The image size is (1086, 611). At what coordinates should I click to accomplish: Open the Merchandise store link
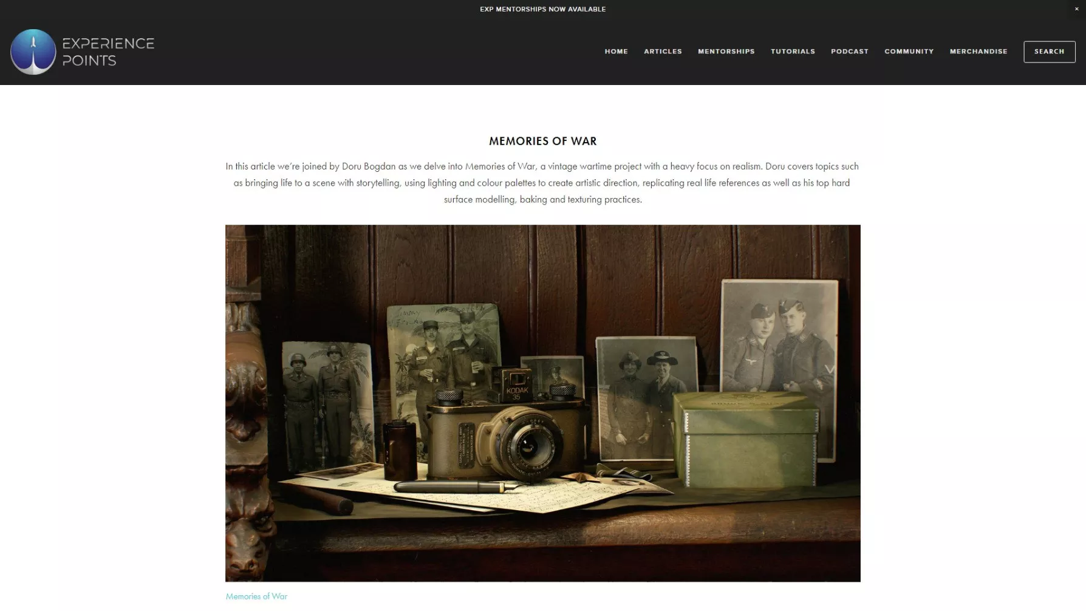pos(978,52)
